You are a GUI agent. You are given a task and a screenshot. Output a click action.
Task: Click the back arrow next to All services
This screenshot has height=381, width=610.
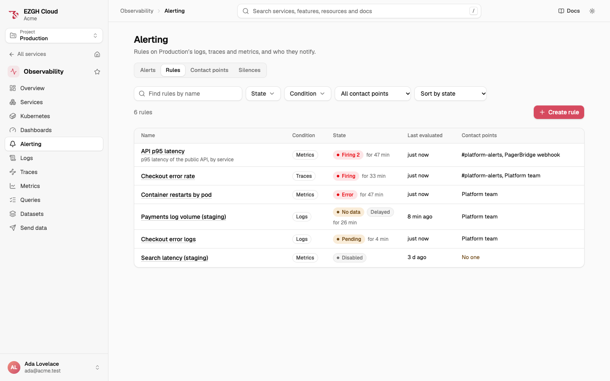[11, 54]
